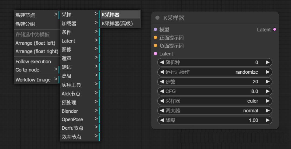The height and width of the screenshot is (149, 291).
Task: Expand the 条件 category
Action: [x=80, y=32]
